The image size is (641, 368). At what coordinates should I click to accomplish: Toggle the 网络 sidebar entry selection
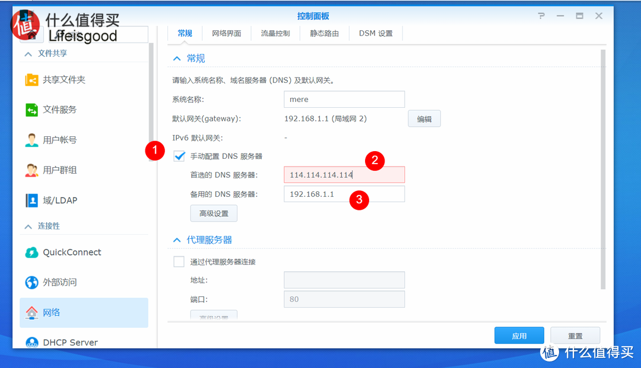pos(83,312)
